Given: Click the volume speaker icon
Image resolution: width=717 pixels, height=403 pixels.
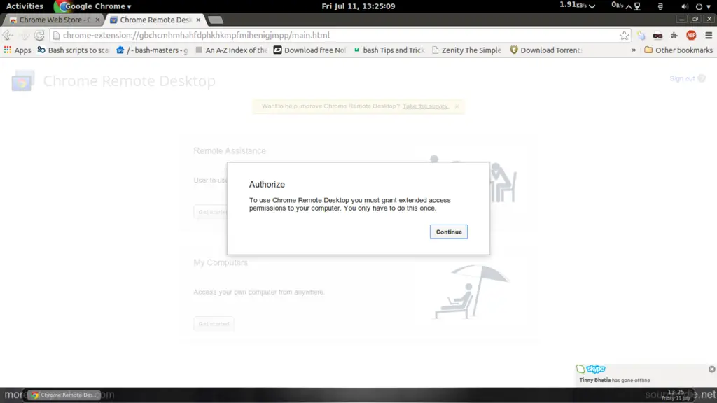Looking at the screenshot, I should 685,6.
